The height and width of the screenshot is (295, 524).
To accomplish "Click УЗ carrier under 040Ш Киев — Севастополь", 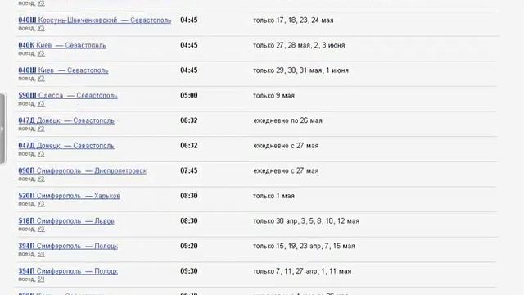I will coord(41,79).
